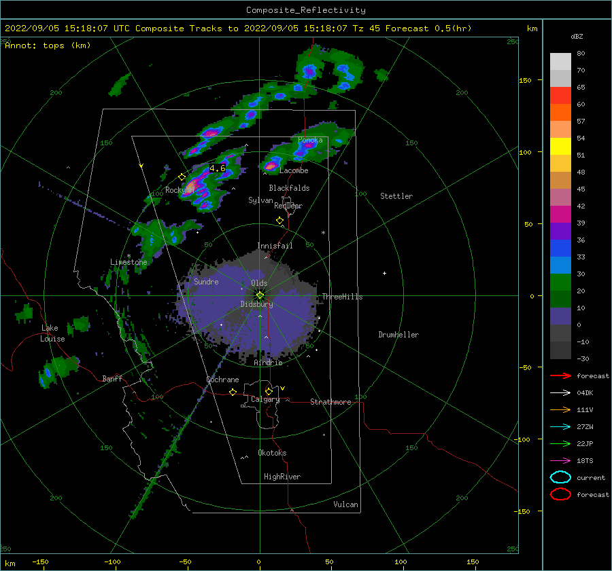This screenshot has height=571, width=612.
Task: Click the Didsbury city label
Action: click(x=256, y=304)
